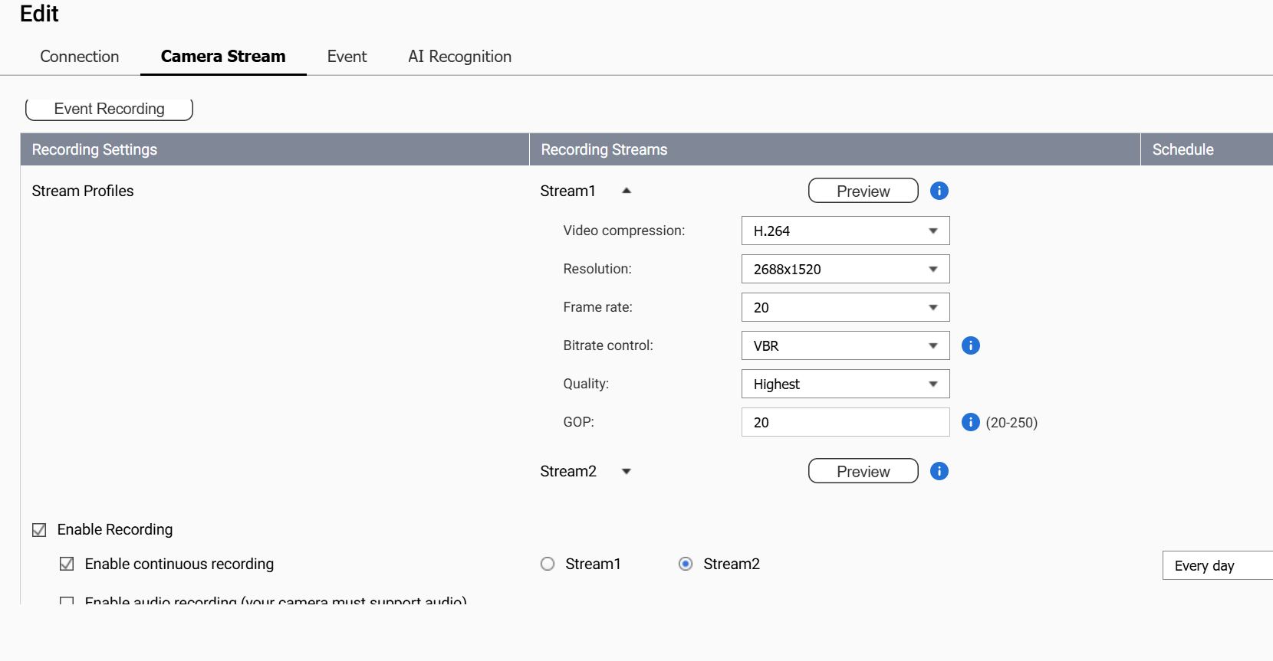
Task: Toggle Enable continuous recording checkbox
Action: (x=67, y=564)
